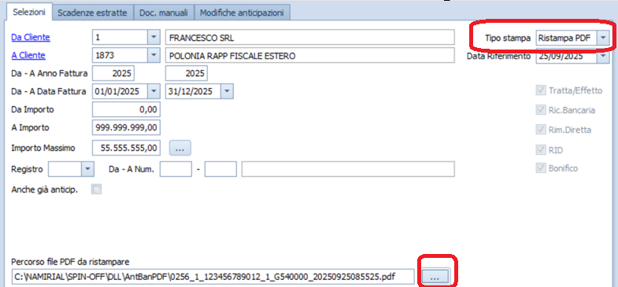Expand the Registro dropdown
The height and width of the screenshot is (287, 618).
click(87, 169)
